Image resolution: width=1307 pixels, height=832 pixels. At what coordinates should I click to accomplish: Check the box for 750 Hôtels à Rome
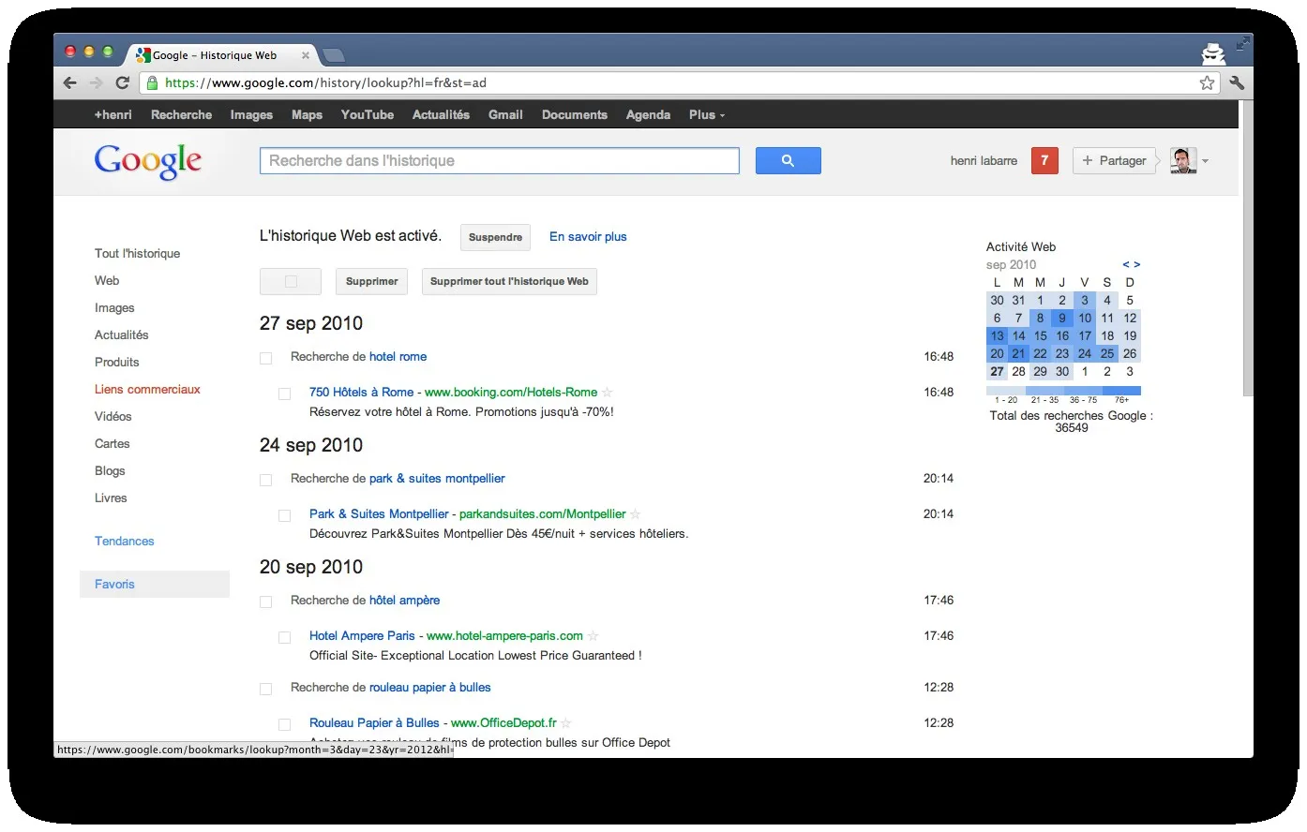284,394
